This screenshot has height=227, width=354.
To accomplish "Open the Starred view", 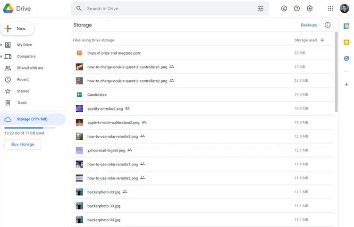I will (x=23, y=91).
